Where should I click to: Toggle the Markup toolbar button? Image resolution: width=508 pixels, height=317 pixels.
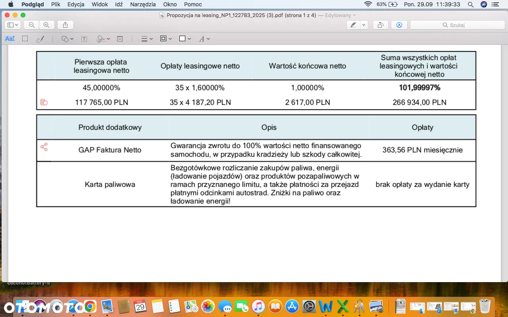[399, 25]
